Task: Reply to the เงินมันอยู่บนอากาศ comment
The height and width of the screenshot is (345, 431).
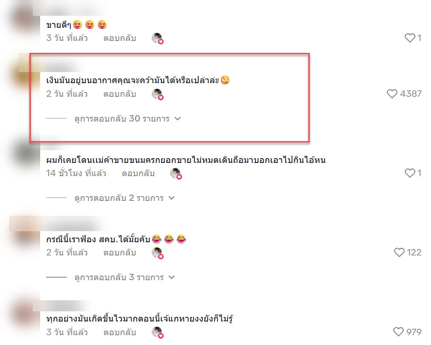Action: [x=120, y=94]
